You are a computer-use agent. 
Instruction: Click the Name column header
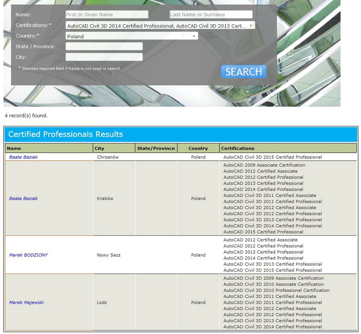(x=49, y=148)
